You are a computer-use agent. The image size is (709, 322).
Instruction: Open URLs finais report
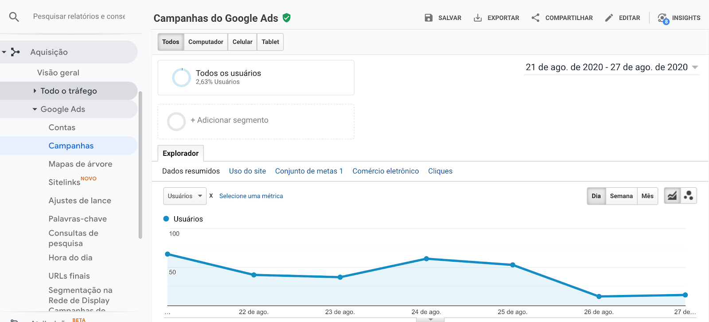pyautogui.click(x=69, y=276)
